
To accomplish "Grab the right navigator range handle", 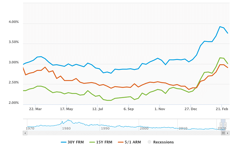I will 225,125.
